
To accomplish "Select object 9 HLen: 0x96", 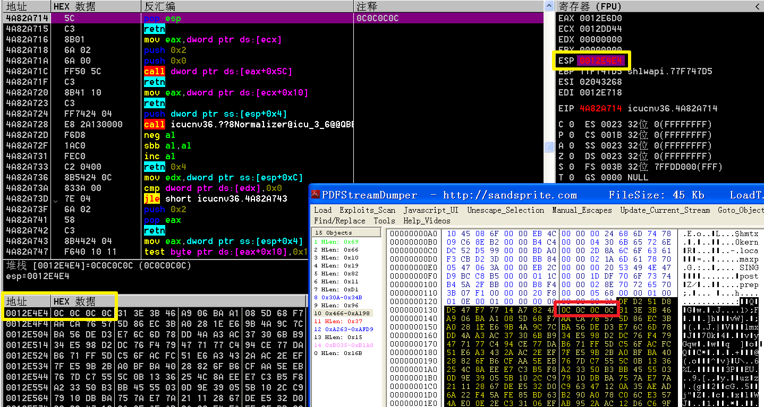I will click(x=337, y=305).
